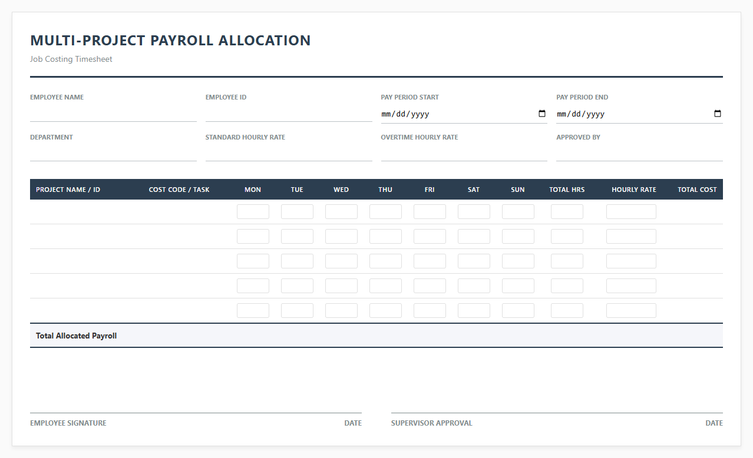This screenshot has height=458, width=753.
Task: Click the MON hours box in the third row
Action: [x=253, y=261]
